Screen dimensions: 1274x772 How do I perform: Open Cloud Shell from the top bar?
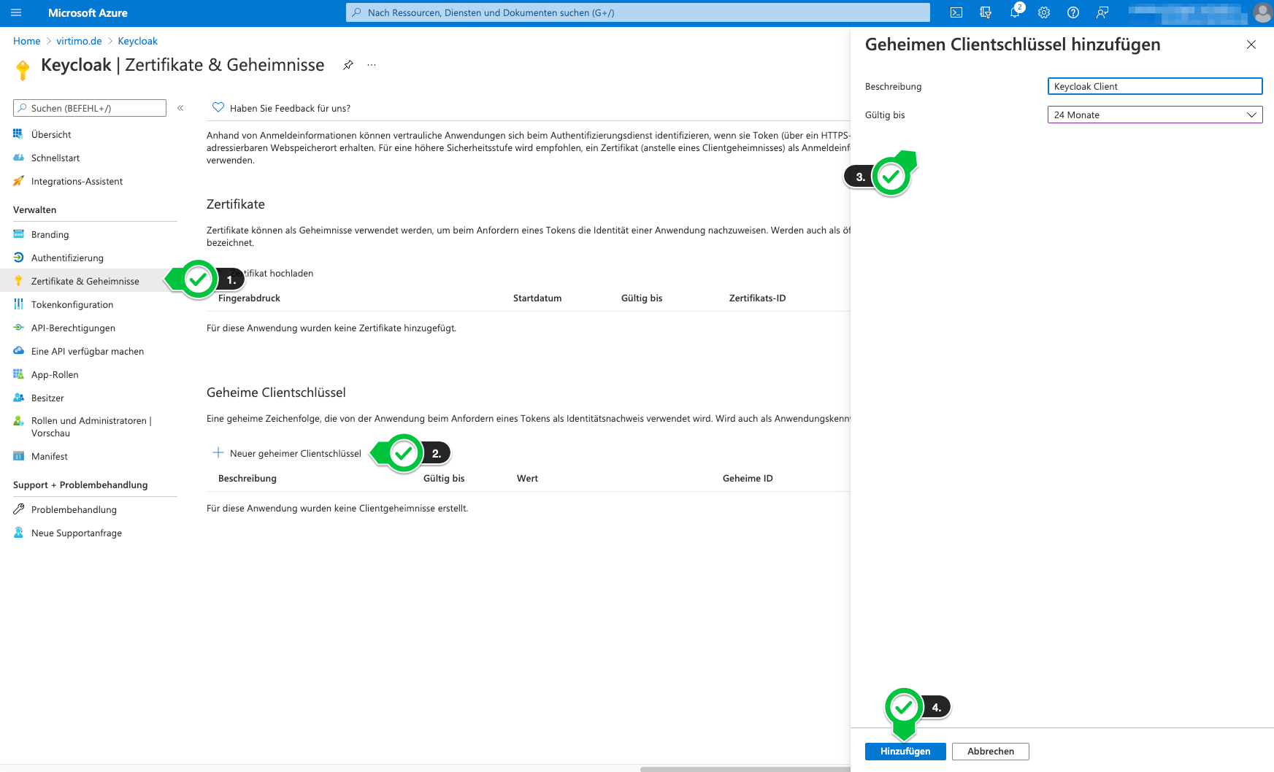(956, 12)
